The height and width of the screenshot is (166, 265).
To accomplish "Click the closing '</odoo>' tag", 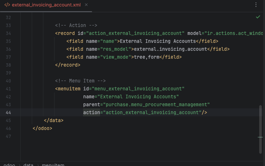I will [x=42, y=129].
